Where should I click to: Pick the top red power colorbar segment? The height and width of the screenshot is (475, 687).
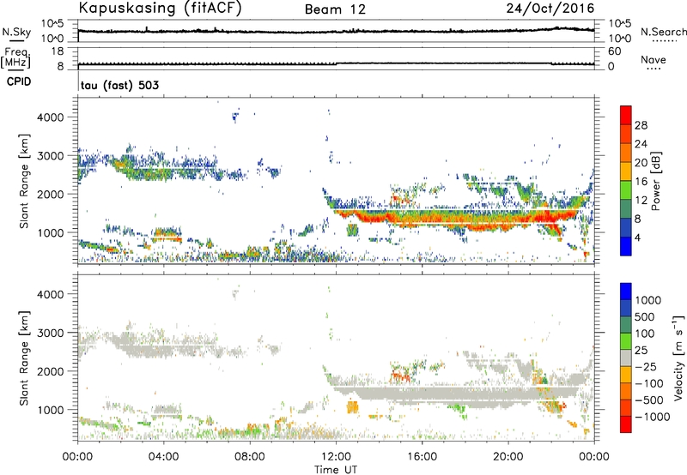626,115
